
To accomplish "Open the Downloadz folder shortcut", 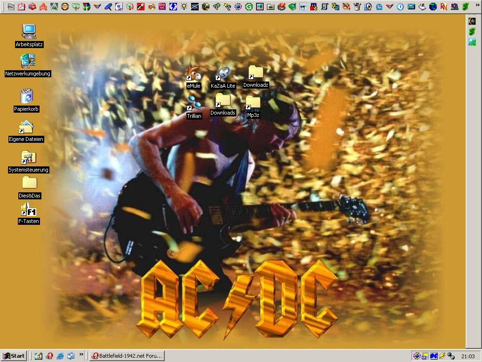I will (256, 73).
